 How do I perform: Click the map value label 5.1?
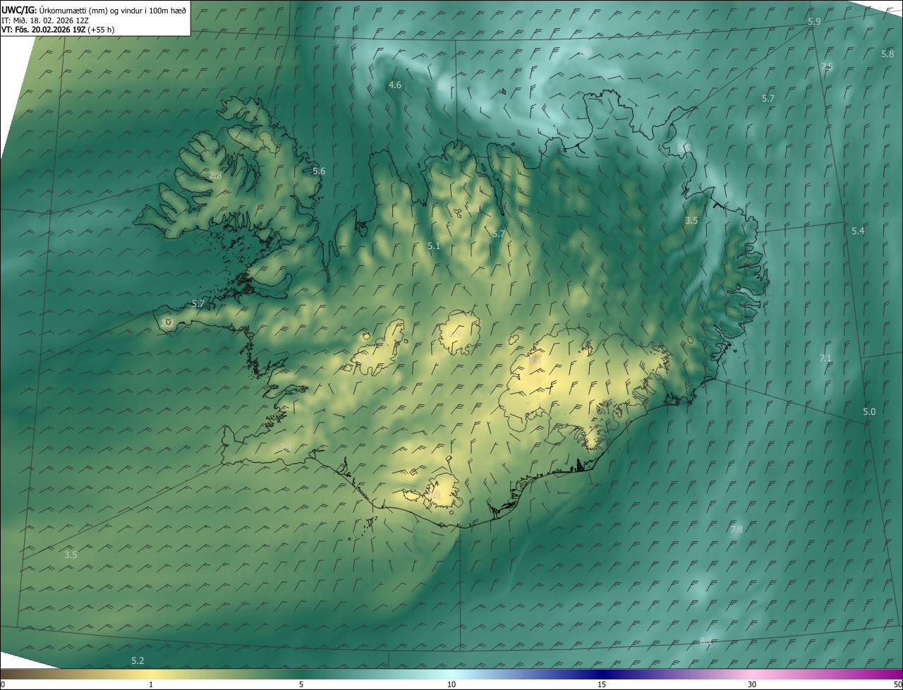[434, 246]
